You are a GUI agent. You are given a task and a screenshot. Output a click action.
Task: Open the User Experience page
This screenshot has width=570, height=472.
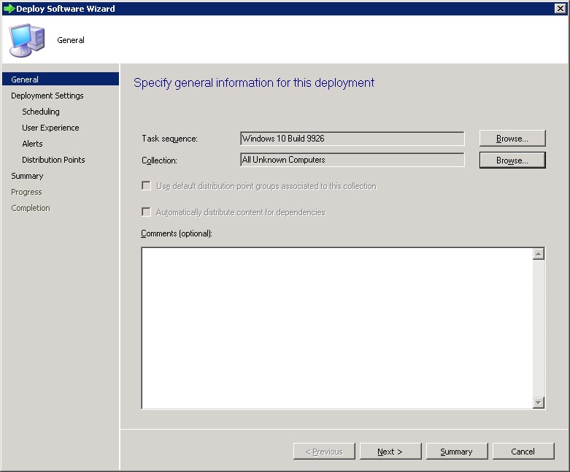coord(50,128)
